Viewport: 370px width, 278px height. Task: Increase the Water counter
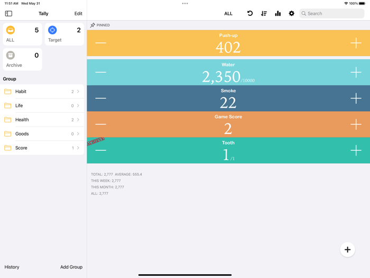tap(356, 73)
